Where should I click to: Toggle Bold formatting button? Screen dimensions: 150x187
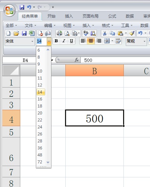(x=56, y=41)
